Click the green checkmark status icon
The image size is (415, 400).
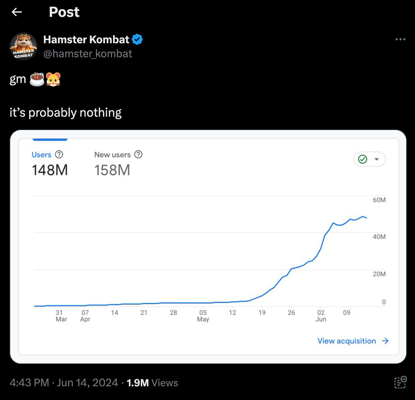pos(363,159)
